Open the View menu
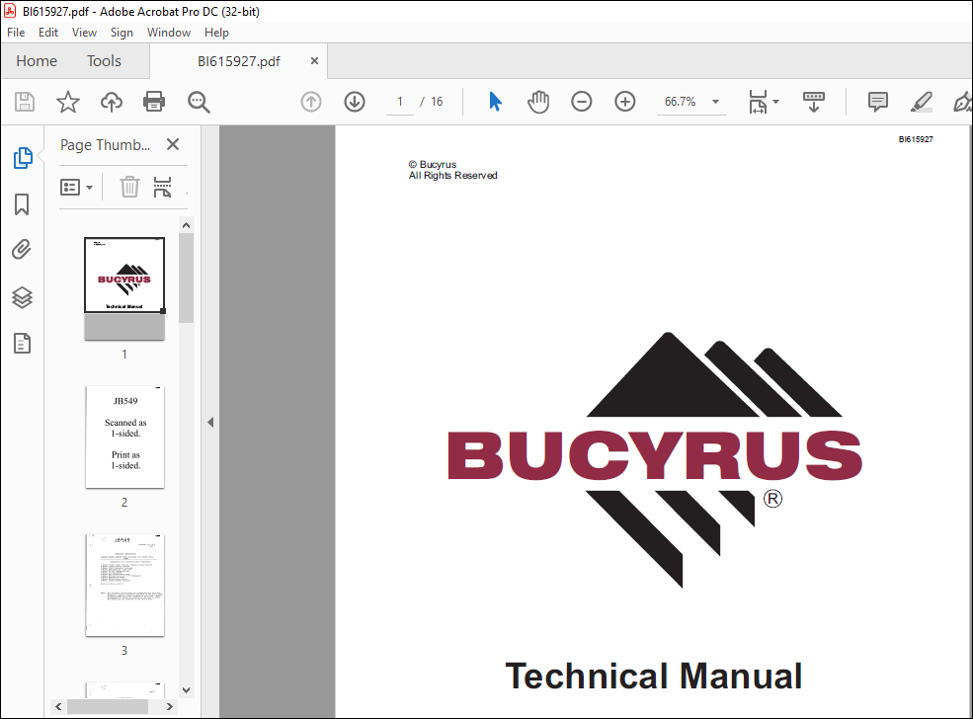The width and height of the screenshot is (973, 719). click(x=84, y=33)
